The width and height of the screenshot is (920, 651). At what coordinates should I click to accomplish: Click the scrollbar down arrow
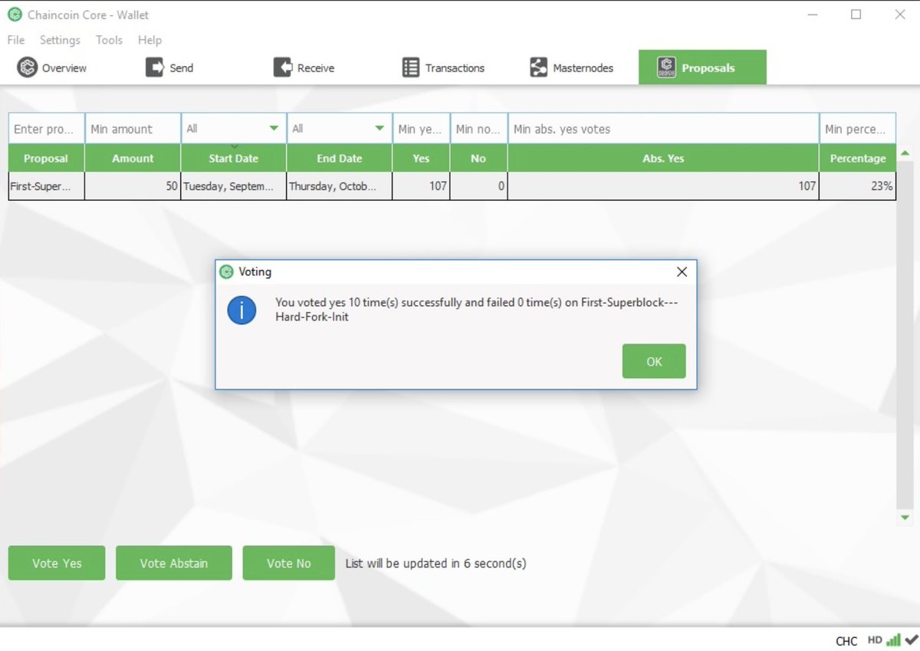(905, 518)
